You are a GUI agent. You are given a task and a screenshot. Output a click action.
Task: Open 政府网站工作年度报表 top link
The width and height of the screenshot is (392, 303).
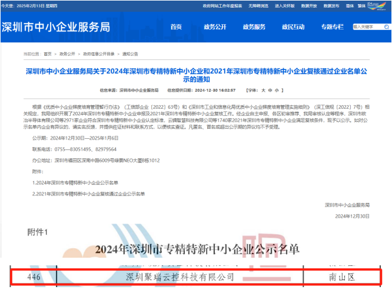(x=222, y=6)
